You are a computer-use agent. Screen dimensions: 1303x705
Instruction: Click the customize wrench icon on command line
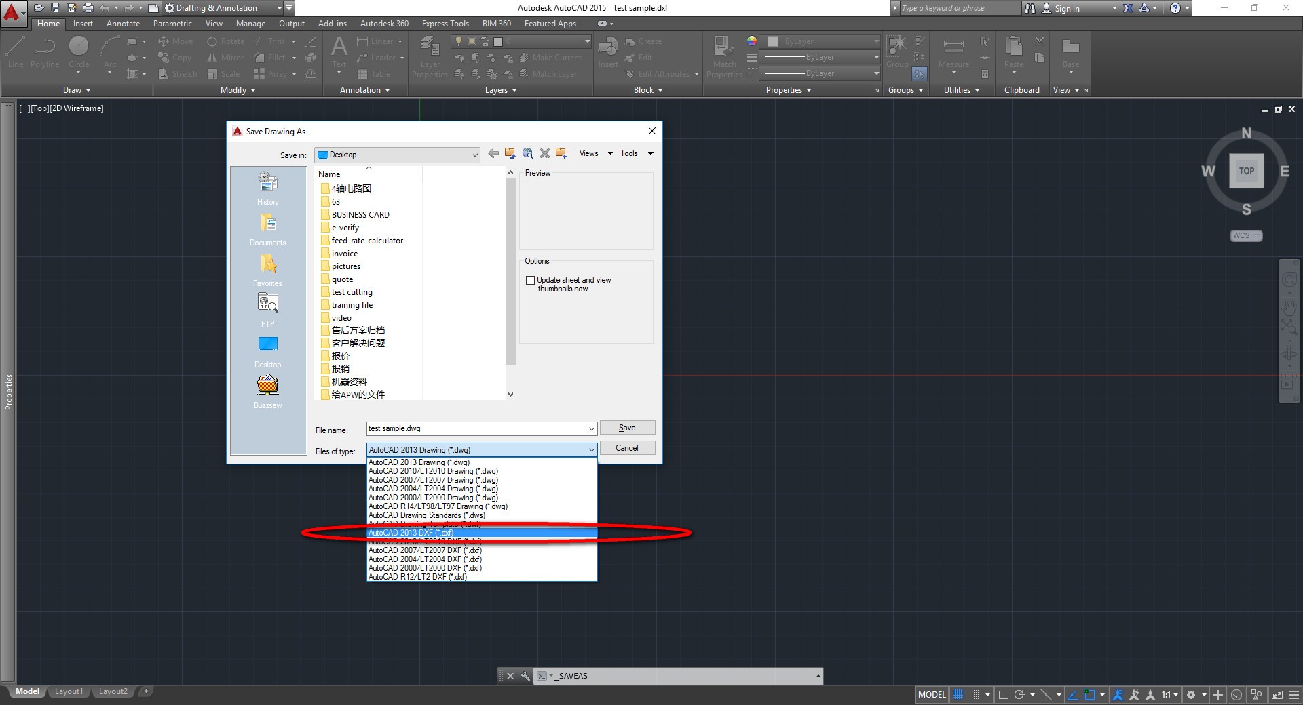[525, 676]
